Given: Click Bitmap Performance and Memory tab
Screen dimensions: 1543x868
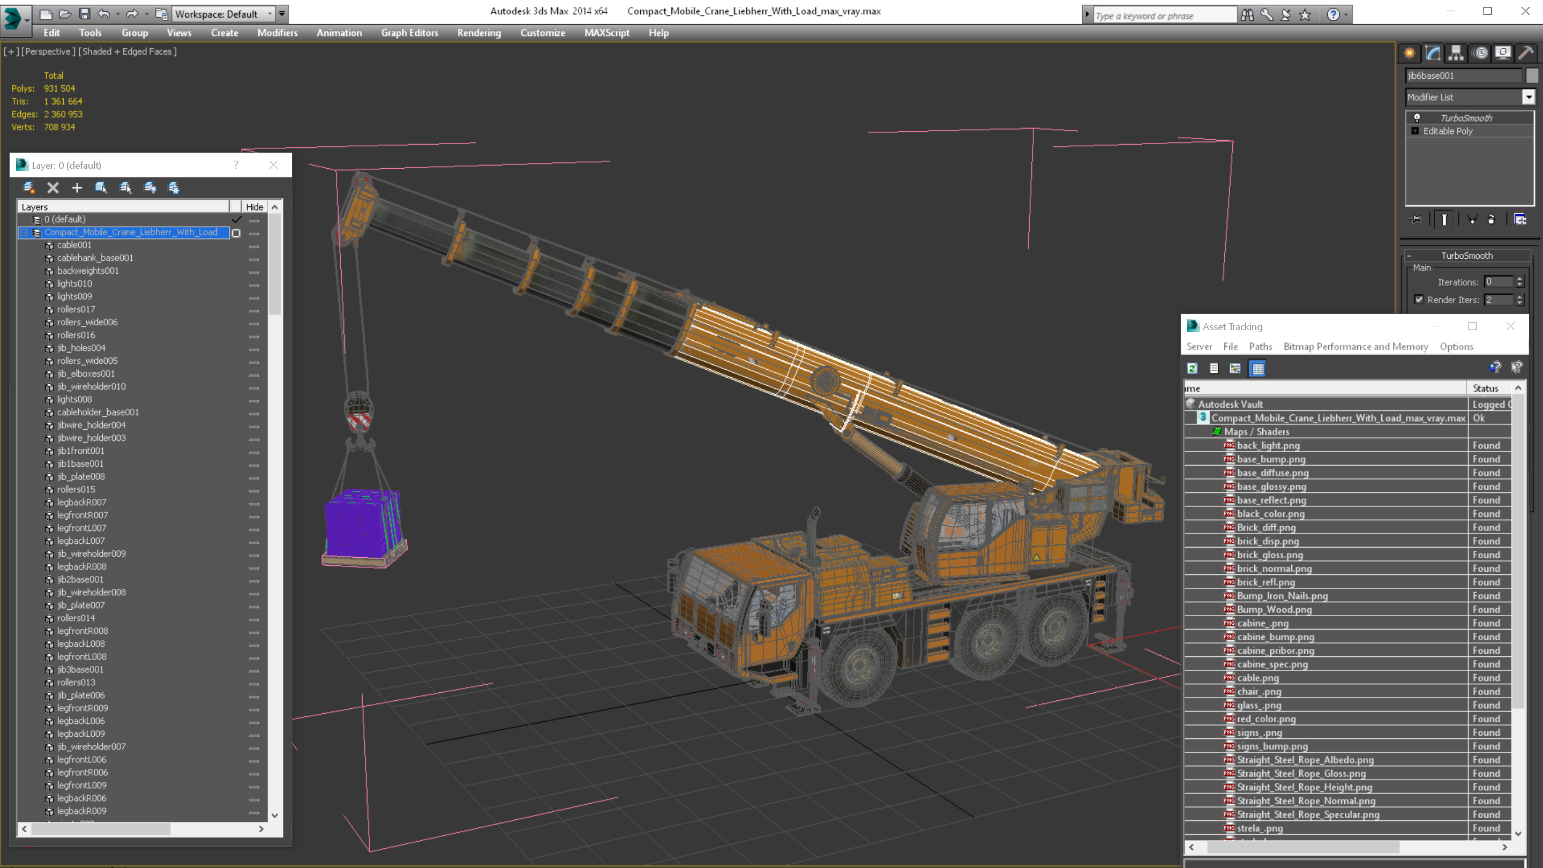Looking at the screenshot, I should 1355,347.
